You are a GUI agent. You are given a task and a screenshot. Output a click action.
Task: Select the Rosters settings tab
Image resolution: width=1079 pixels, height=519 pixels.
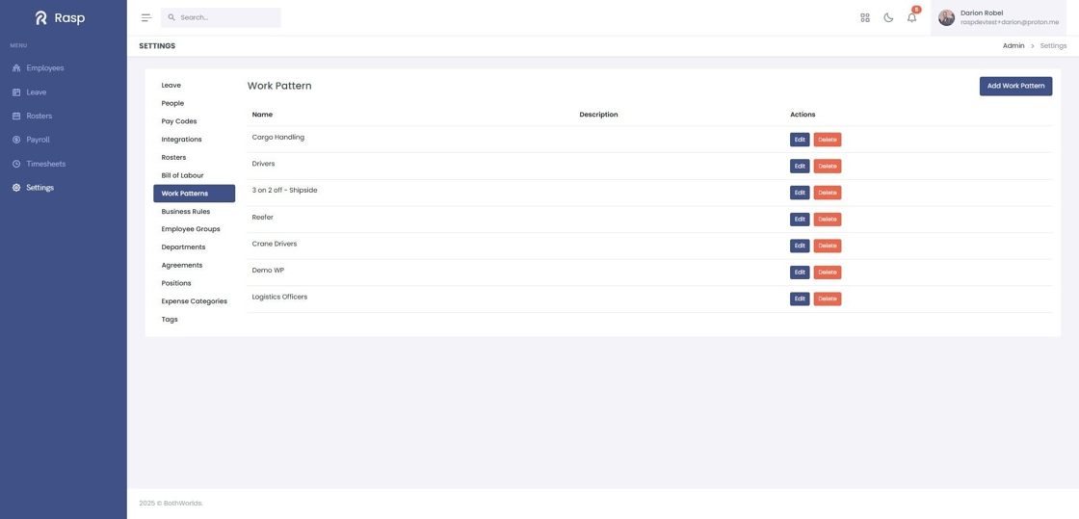coord(194,157)
